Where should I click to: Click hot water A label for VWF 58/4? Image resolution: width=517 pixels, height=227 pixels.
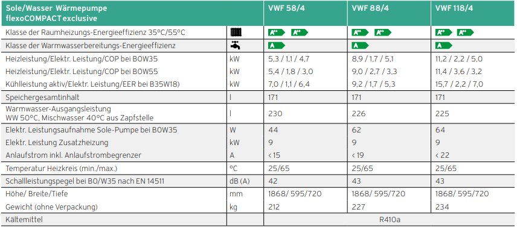(277, 46)
